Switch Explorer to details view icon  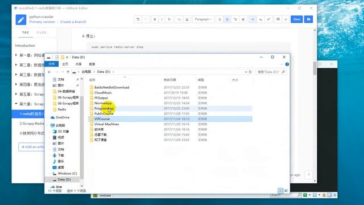point(280,191)
